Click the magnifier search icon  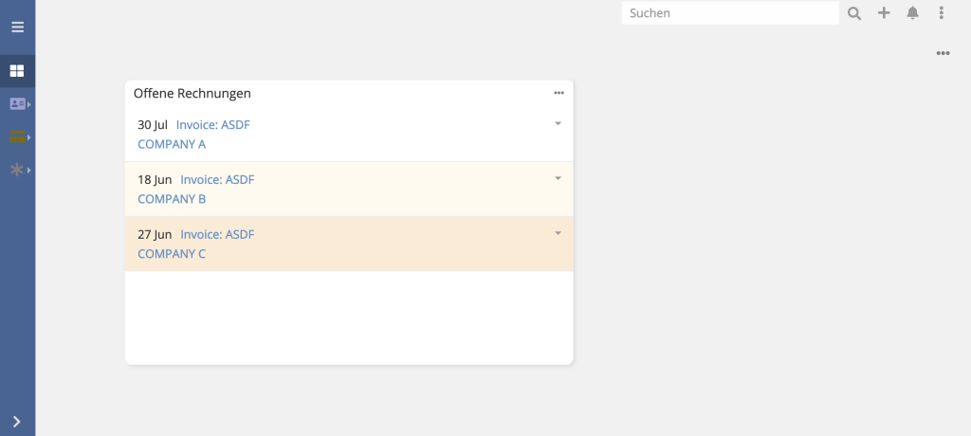tap(854, 13)
